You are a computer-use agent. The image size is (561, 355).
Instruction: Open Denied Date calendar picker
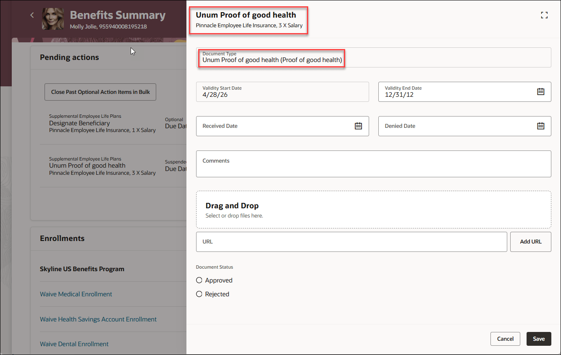coord(541,126)
